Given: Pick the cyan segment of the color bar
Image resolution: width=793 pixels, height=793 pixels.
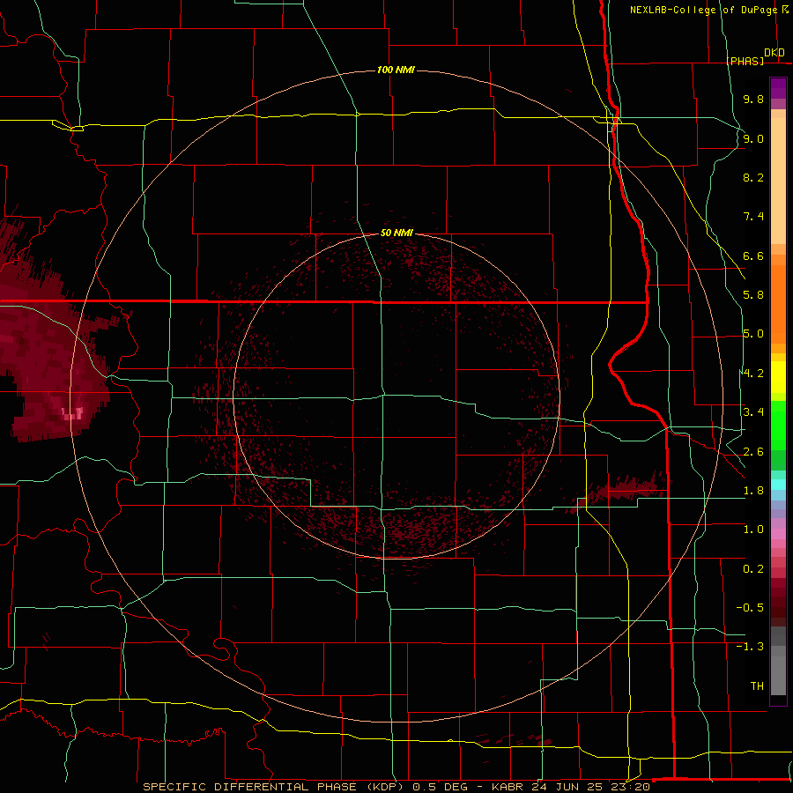Looking at the screenshot, I should coord(778,485).
